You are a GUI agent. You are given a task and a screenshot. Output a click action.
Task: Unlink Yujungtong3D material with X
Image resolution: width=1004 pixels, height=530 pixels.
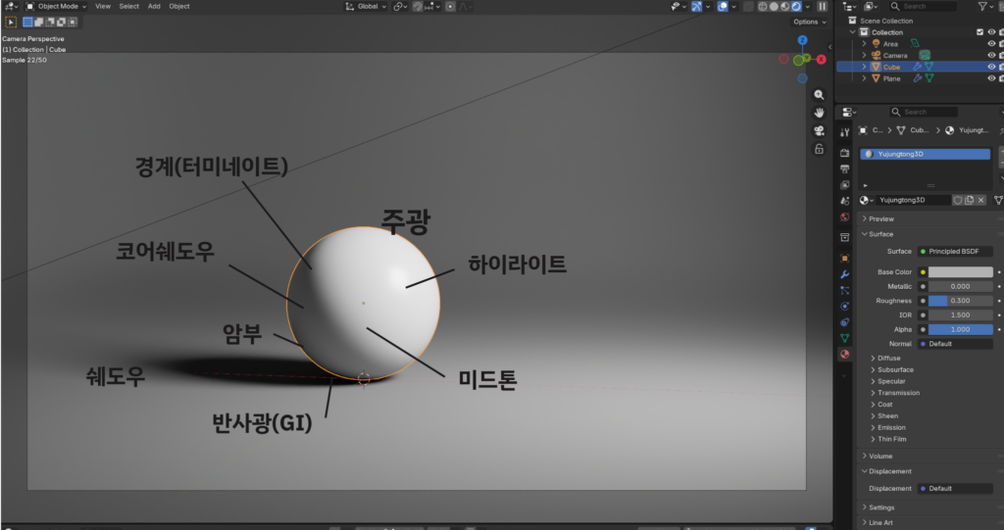[x=980, y=201]
